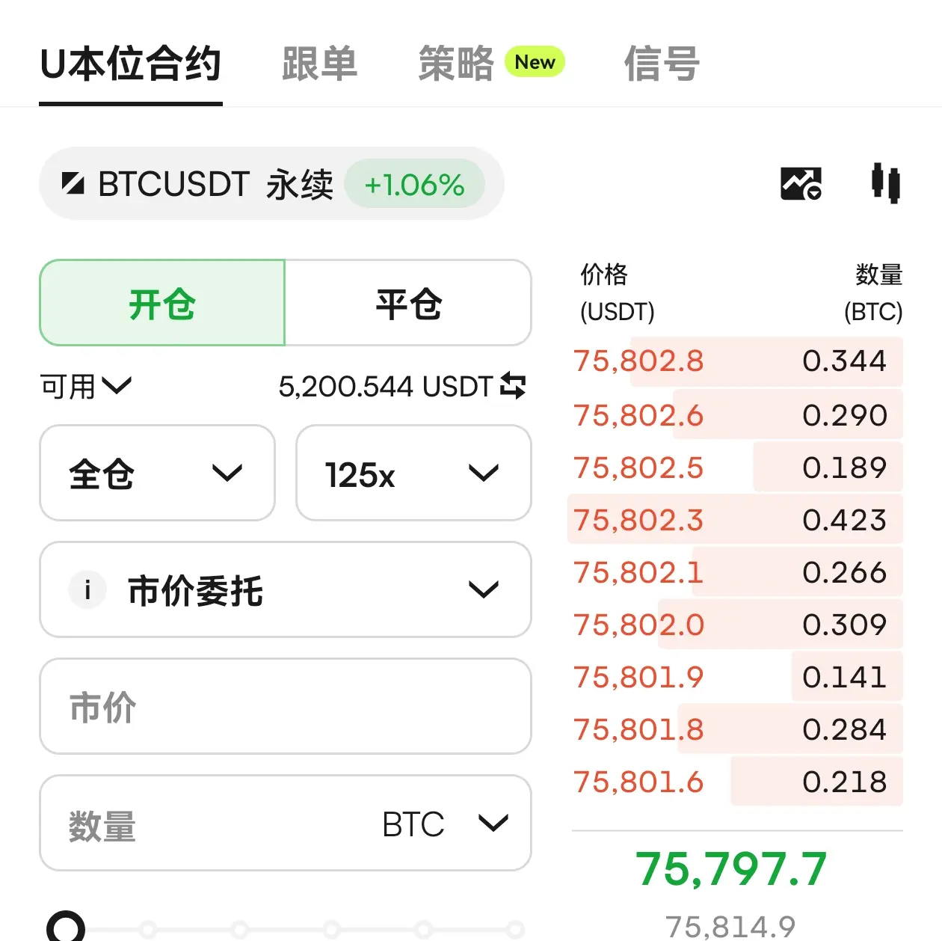Select the 开仓 tab
Image resolution: width=942 pixels, height=941 pixels.
pos(162,303)
